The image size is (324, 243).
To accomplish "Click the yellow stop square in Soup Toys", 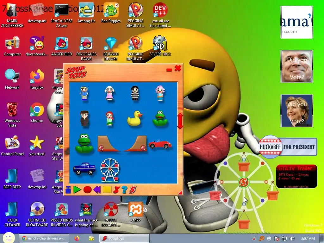I will click(x=107, y=190).
